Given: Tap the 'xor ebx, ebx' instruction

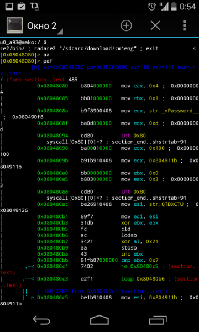Looking at the screenshot, I should click(x=139, y=223).
